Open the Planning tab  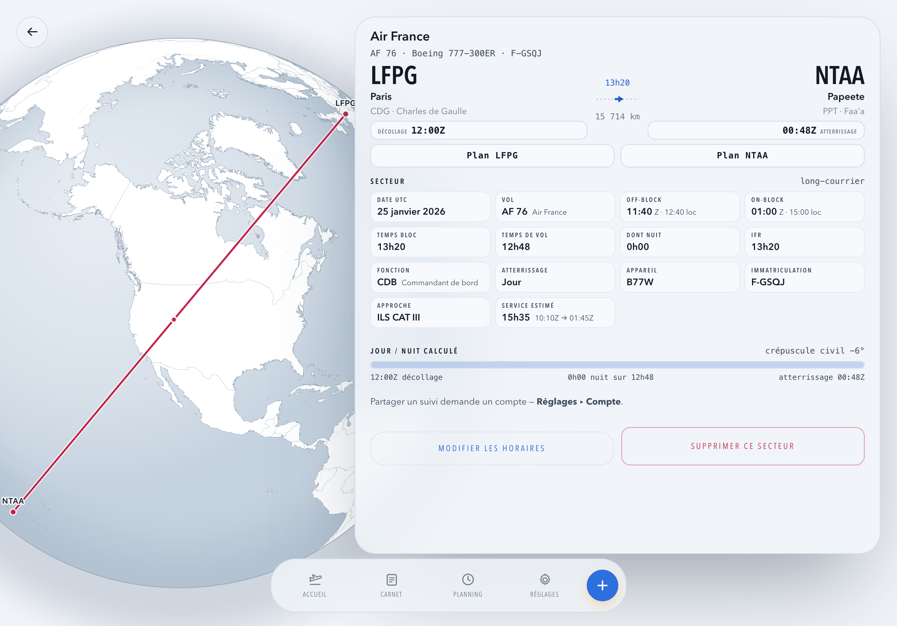point(468,585)
